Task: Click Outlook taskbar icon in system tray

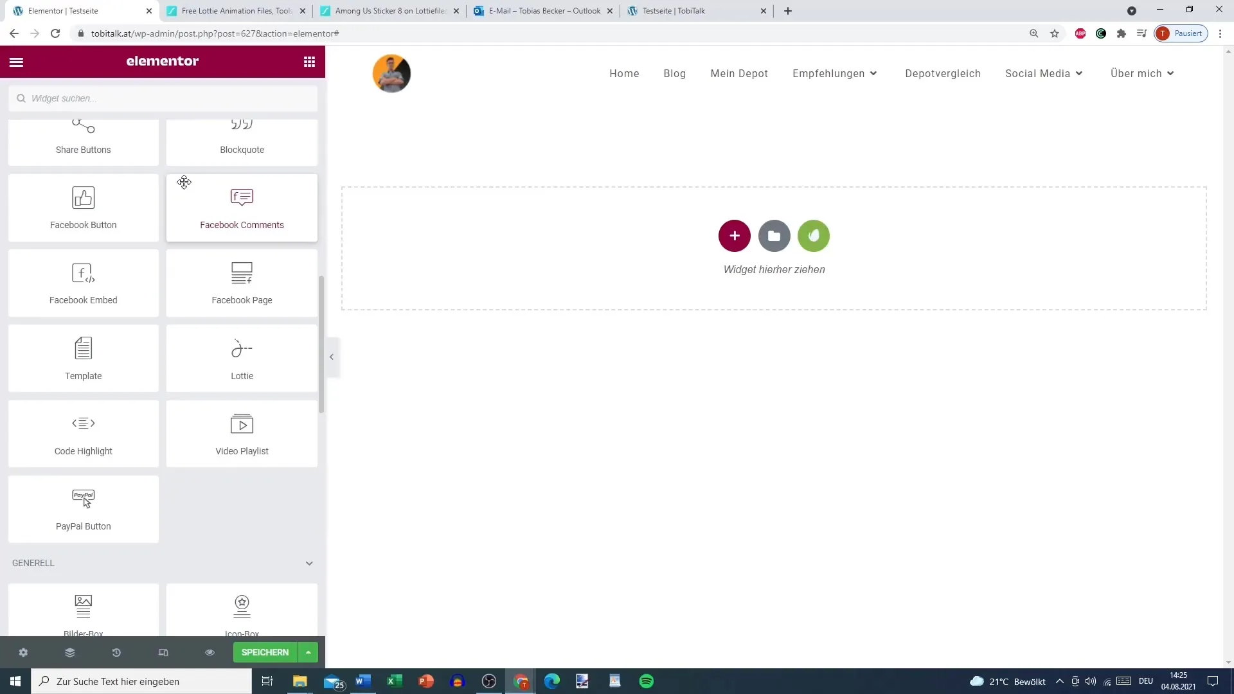Action: 335,681
